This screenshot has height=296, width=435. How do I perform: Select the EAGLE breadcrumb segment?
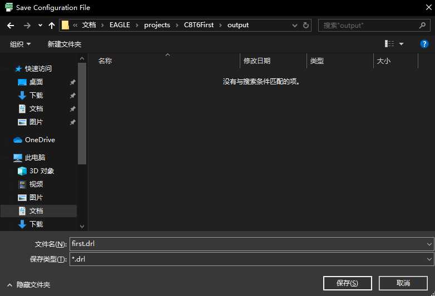coord(120,25)
